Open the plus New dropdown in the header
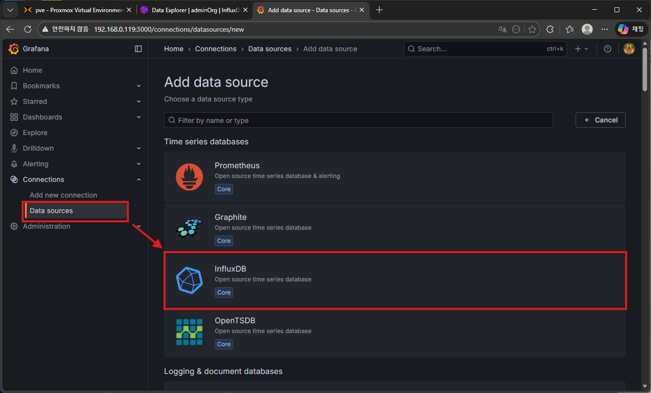 tap(581, 49)
